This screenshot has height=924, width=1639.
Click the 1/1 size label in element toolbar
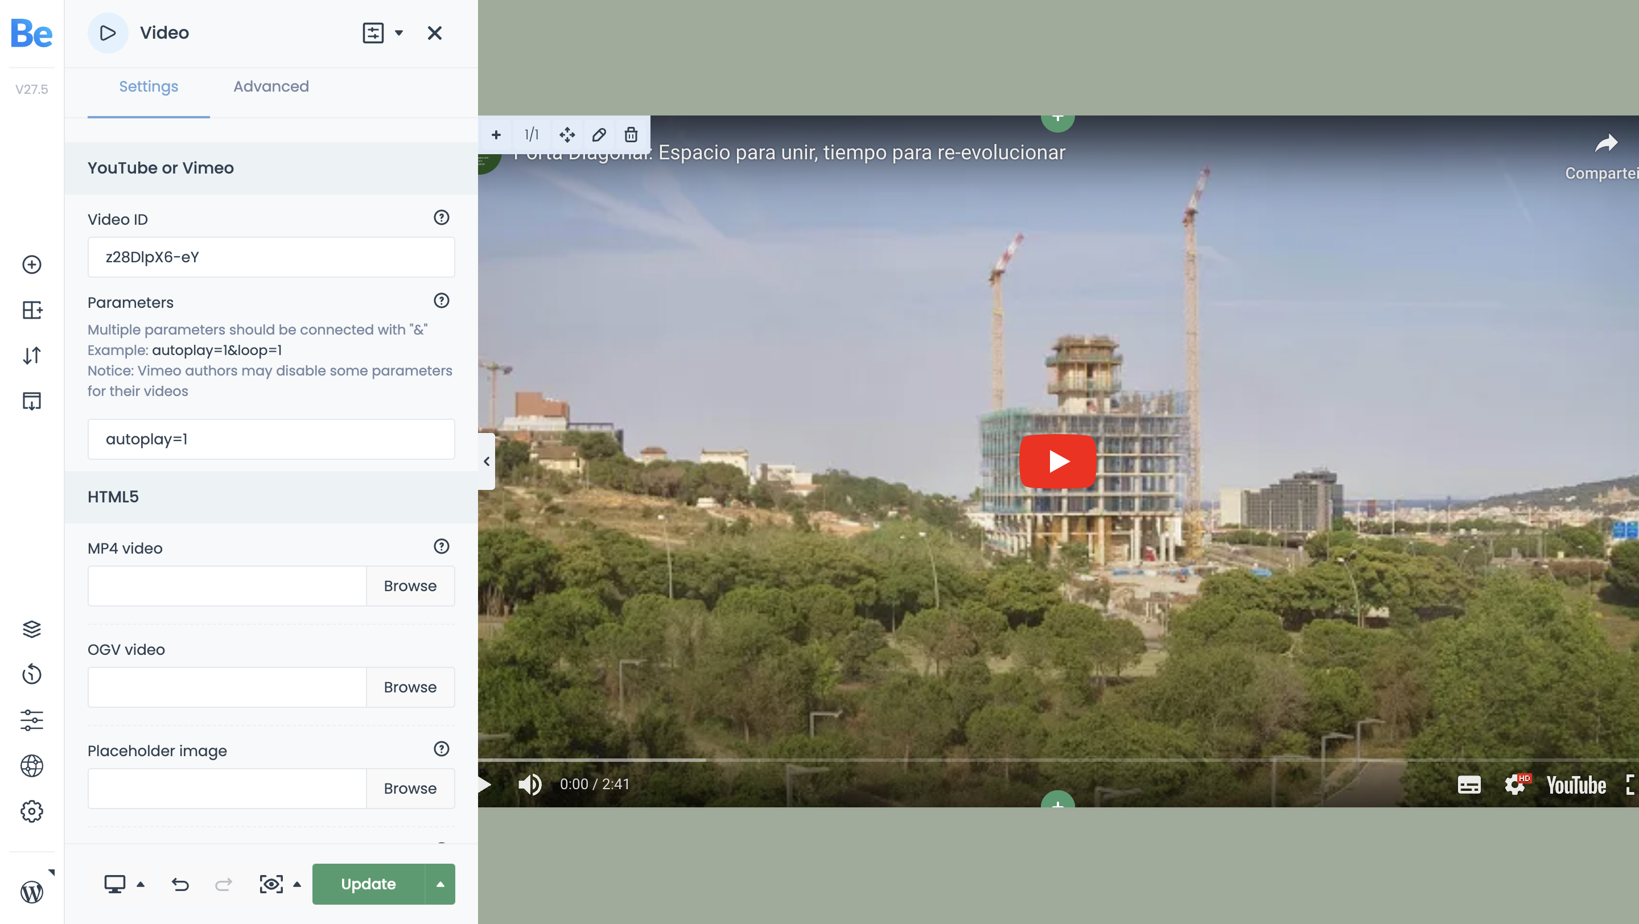[x=532, y=135]
